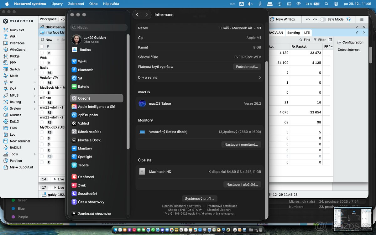Click the WinBox undo arrow
This screenshot has width=376, height=235.
[x=308, y=19]
